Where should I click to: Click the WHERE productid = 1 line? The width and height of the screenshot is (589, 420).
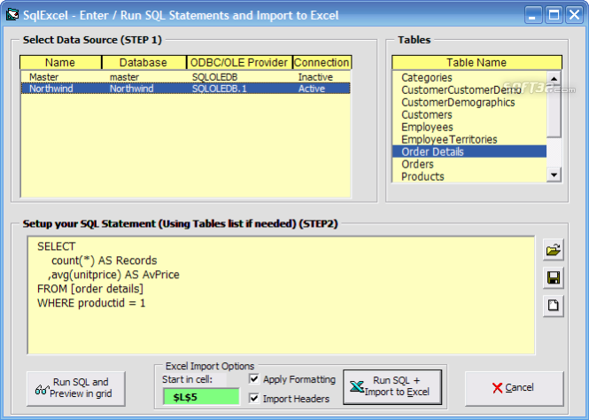pyautogui.click(x=91, y=303)
